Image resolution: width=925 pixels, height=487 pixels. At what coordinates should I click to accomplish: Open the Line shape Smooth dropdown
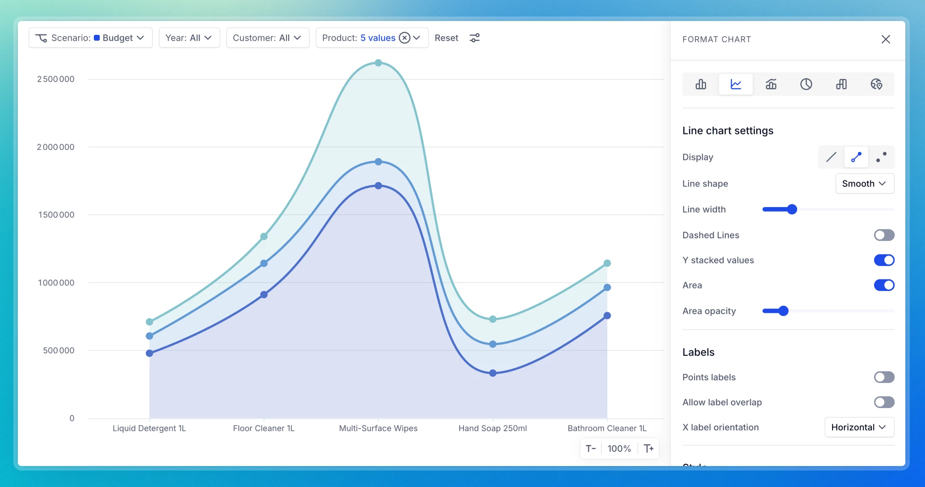(x=864, y=183)
